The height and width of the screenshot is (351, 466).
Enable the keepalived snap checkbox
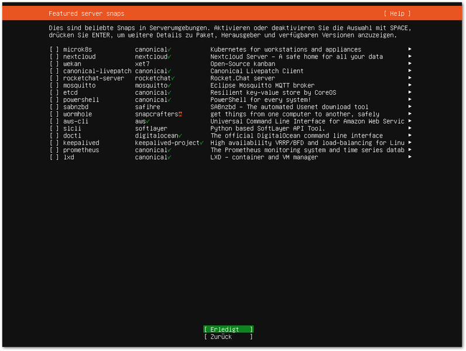point(54,143)
